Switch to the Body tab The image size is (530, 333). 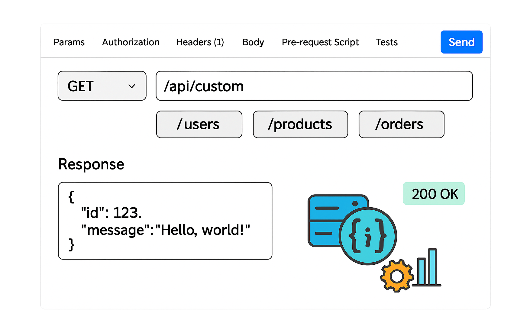tap(253, 42)
